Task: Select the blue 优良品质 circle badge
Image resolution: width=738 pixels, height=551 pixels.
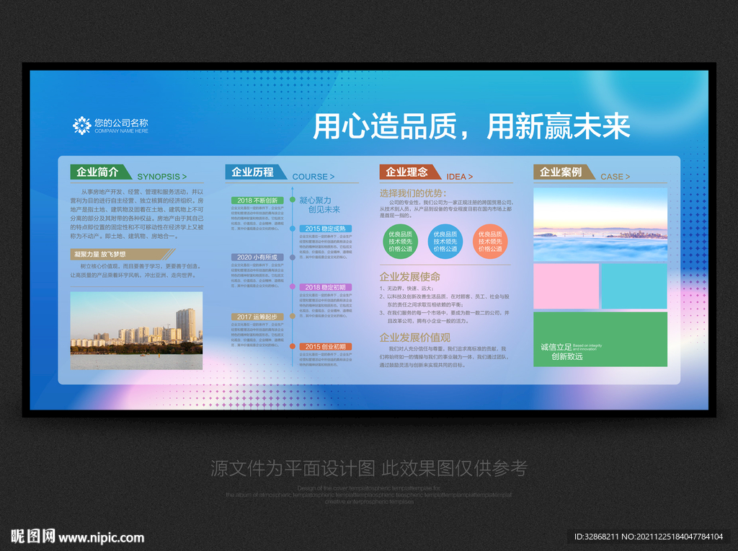Action: [x=445, y=242]
